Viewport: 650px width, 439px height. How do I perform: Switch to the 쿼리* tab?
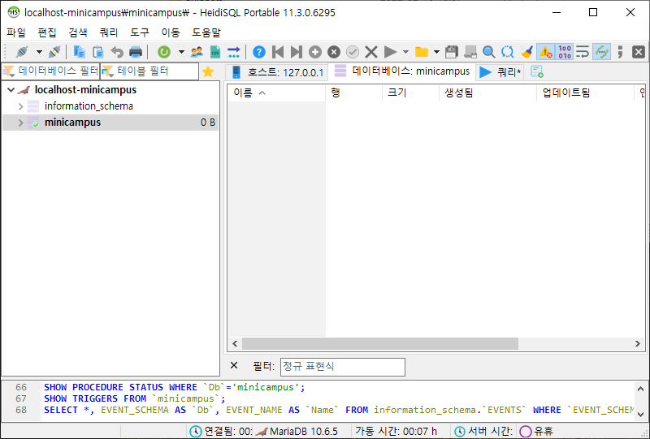tap(500, 72)
